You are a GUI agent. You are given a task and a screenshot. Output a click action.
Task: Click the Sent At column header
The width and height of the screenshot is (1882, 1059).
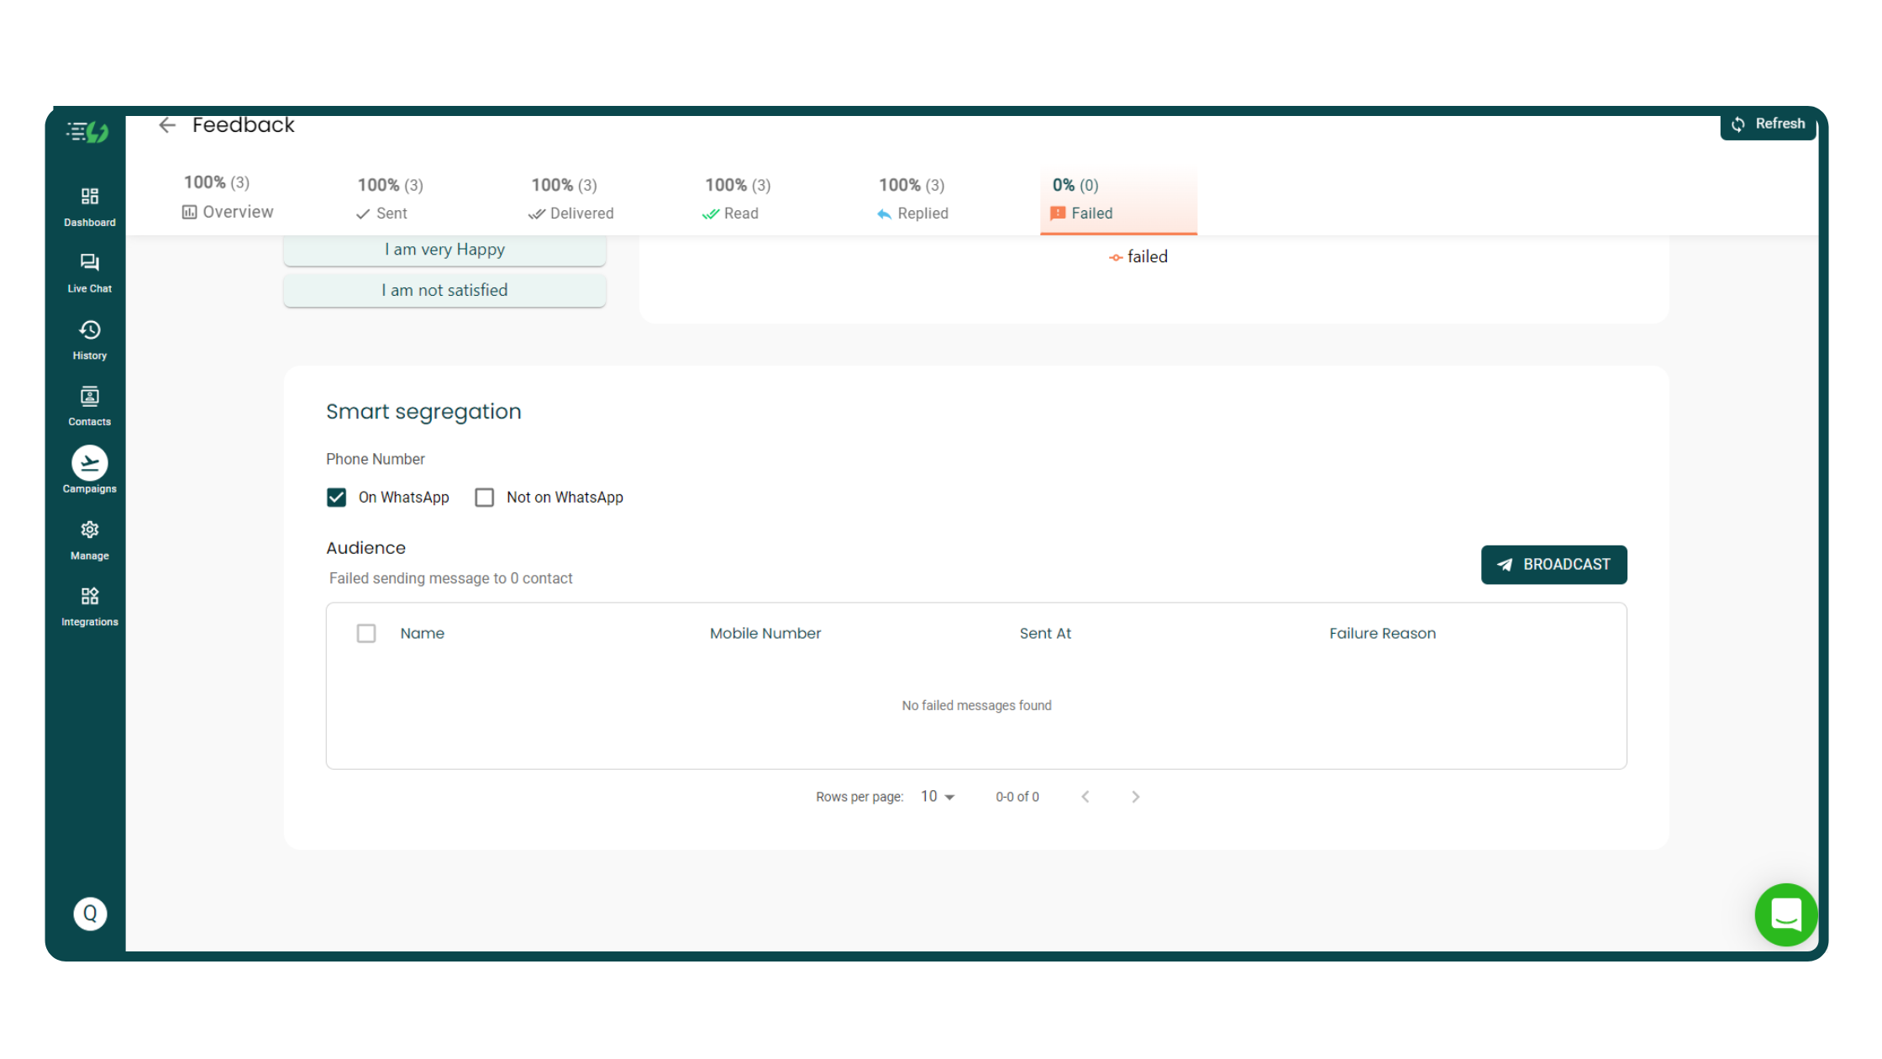pos(1045,634)
